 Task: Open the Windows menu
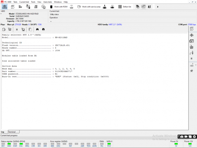58,2
